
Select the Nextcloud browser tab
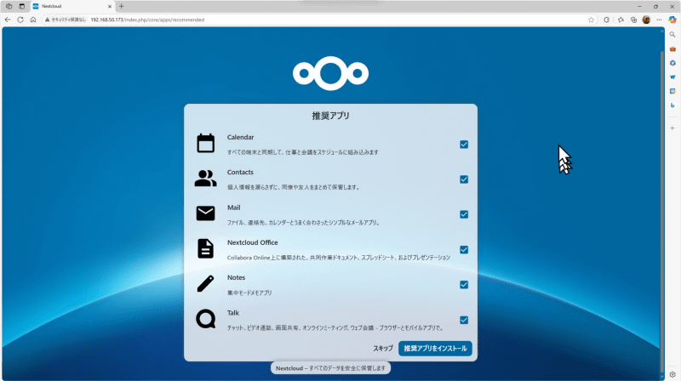coord(72,6)
